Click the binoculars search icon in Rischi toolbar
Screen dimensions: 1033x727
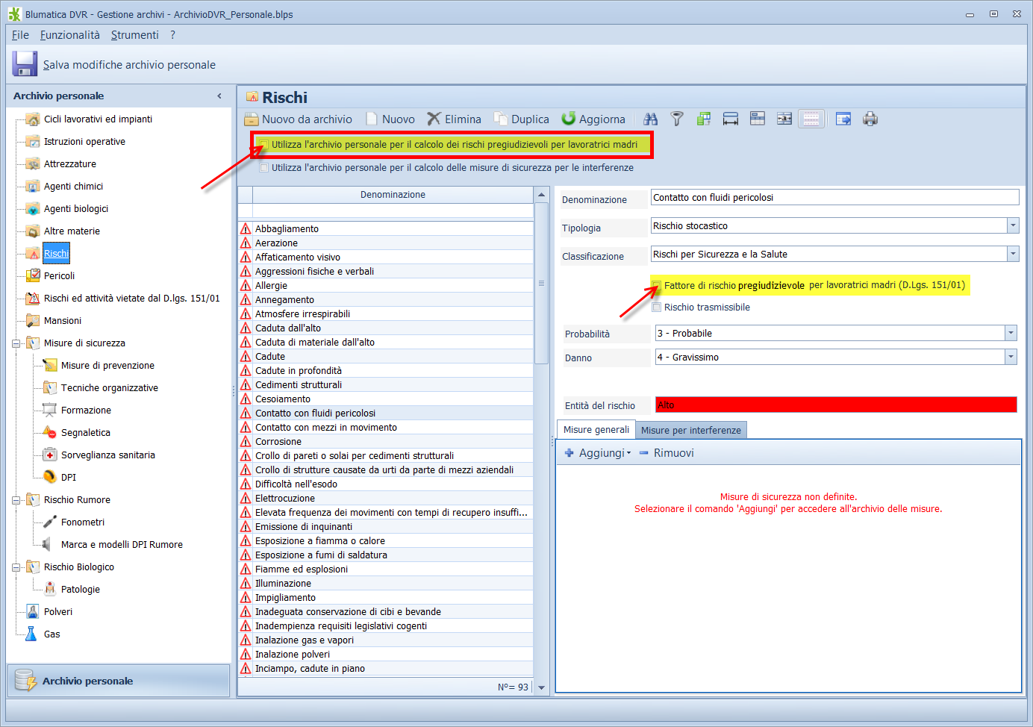(x=651, y=119)
